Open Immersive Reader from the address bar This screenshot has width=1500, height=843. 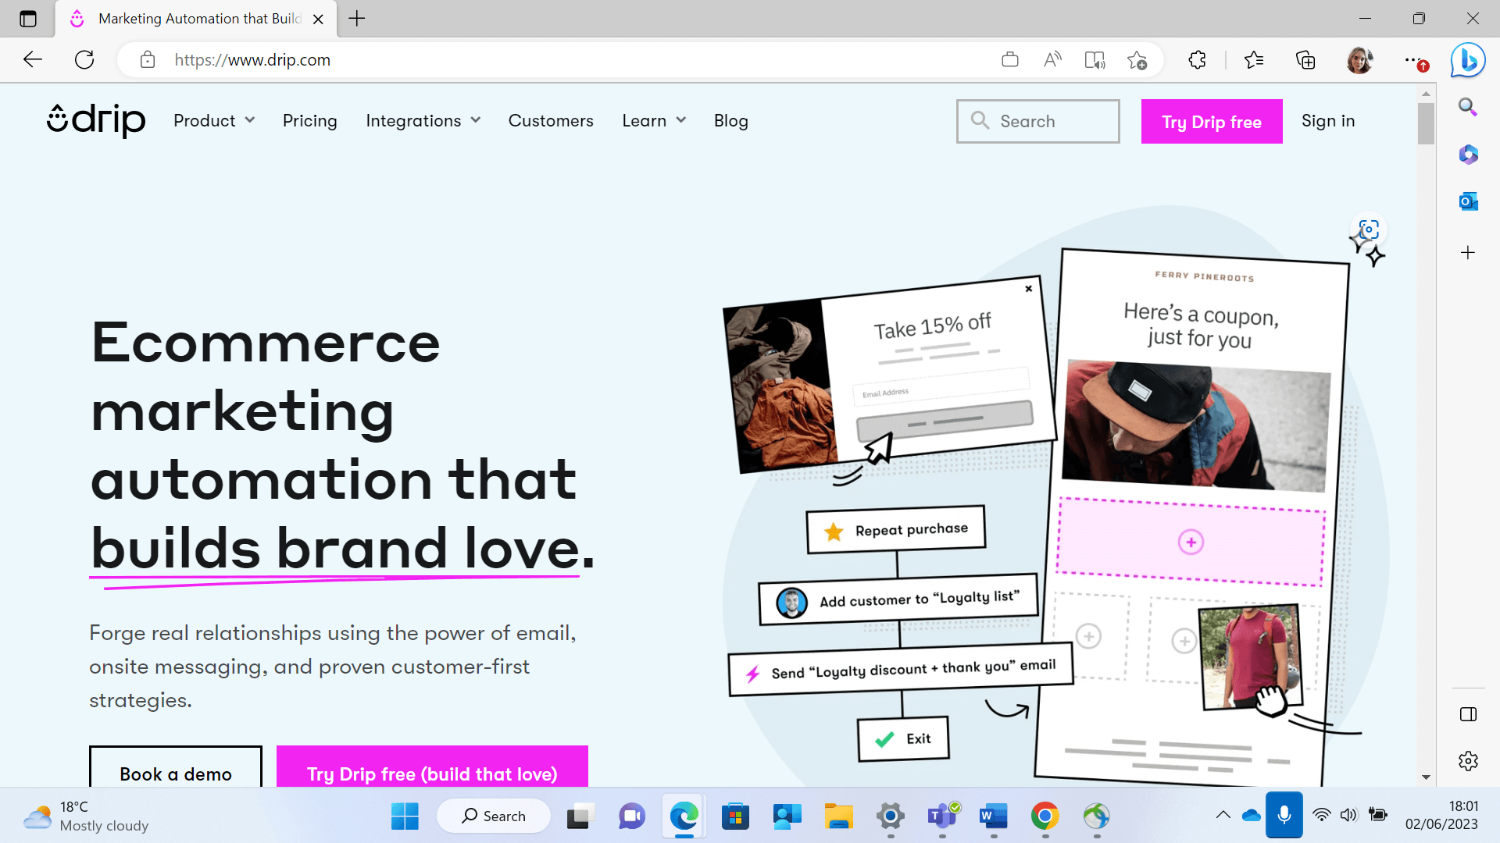point(1095,59)
